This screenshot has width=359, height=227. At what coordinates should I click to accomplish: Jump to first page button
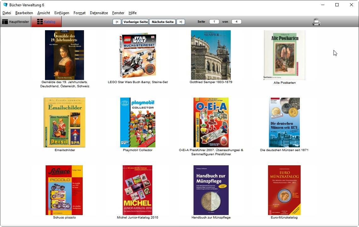(117, 22)
